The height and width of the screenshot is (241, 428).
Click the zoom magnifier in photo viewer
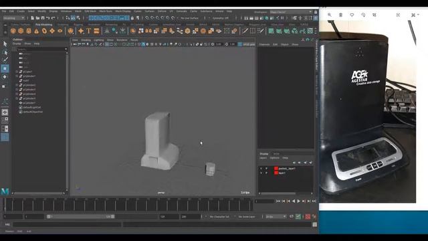[330, 15]
